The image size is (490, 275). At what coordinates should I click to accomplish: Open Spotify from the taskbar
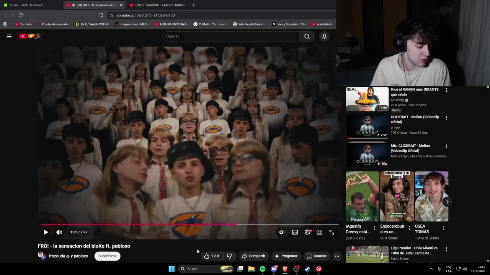pos(263,269)
